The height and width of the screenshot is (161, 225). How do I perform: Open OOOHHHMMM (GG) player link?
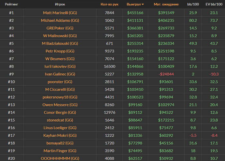(x=60, y=158)
